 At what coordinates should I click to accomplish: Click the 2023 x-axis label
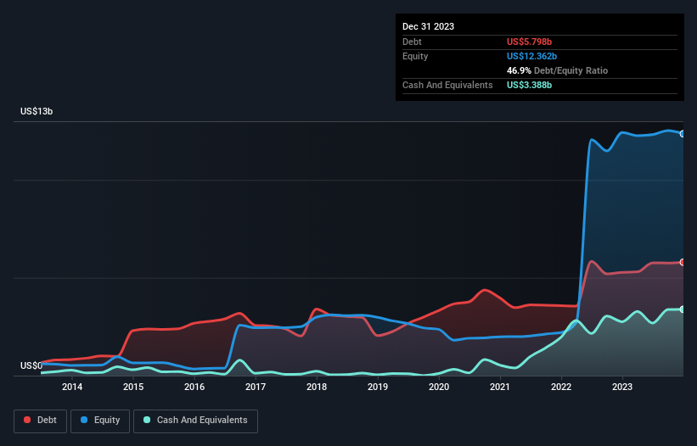[x=622, y=387]
